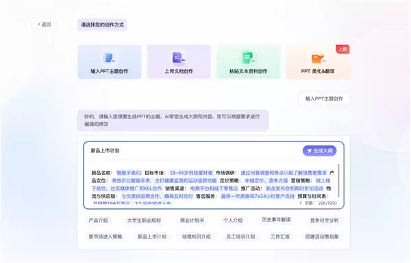
Task: Click the 生成大纲 button
Action: coord(319,150)
